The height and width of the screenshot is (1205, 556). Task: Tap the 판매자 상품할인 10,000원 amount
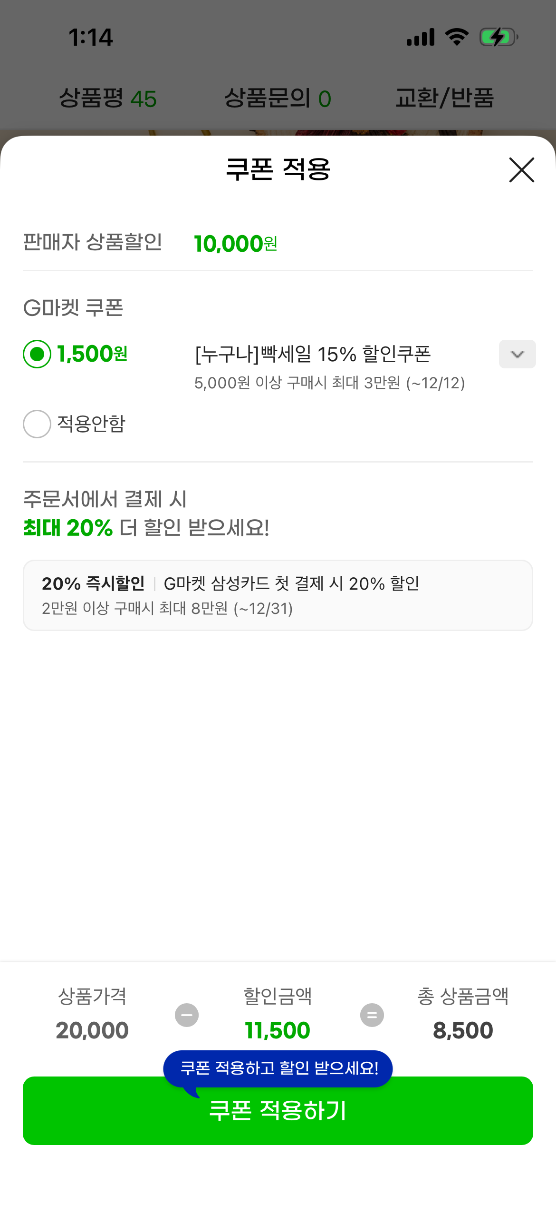click(x=236, y=244)
